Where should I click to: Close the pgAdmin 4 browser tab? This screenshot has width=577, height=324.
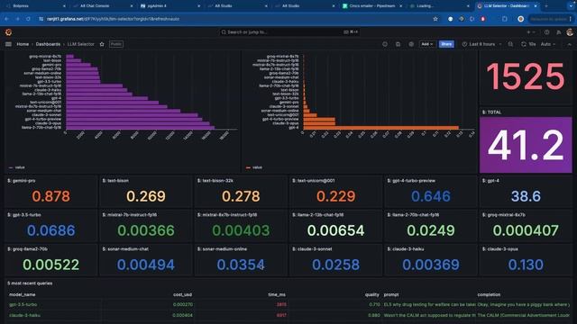[x=198, y=6]
